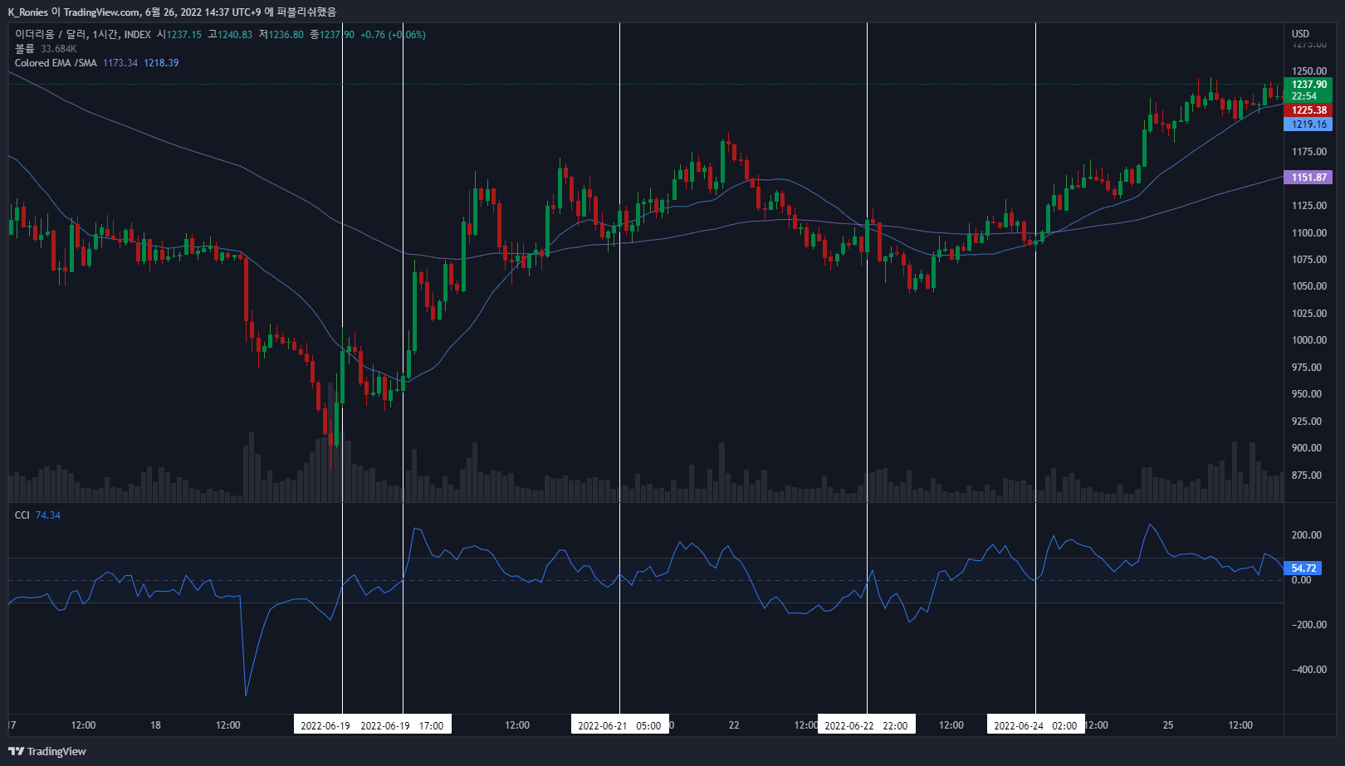Click the EMA value 1173.34 in legend
Viewport: 1345px width, 766px height.
tap(120, 63)
